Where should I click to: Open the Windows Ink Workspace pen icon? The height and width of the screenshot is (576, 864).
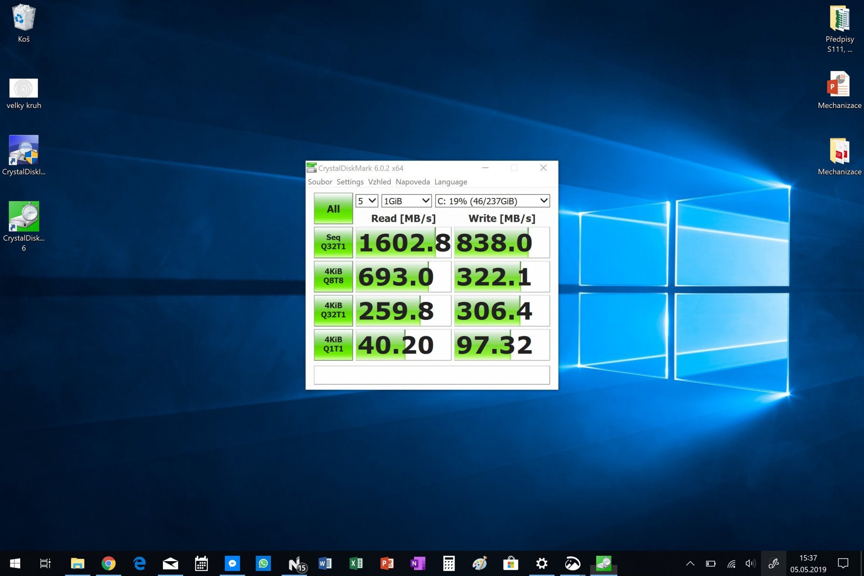click(774, 563)
